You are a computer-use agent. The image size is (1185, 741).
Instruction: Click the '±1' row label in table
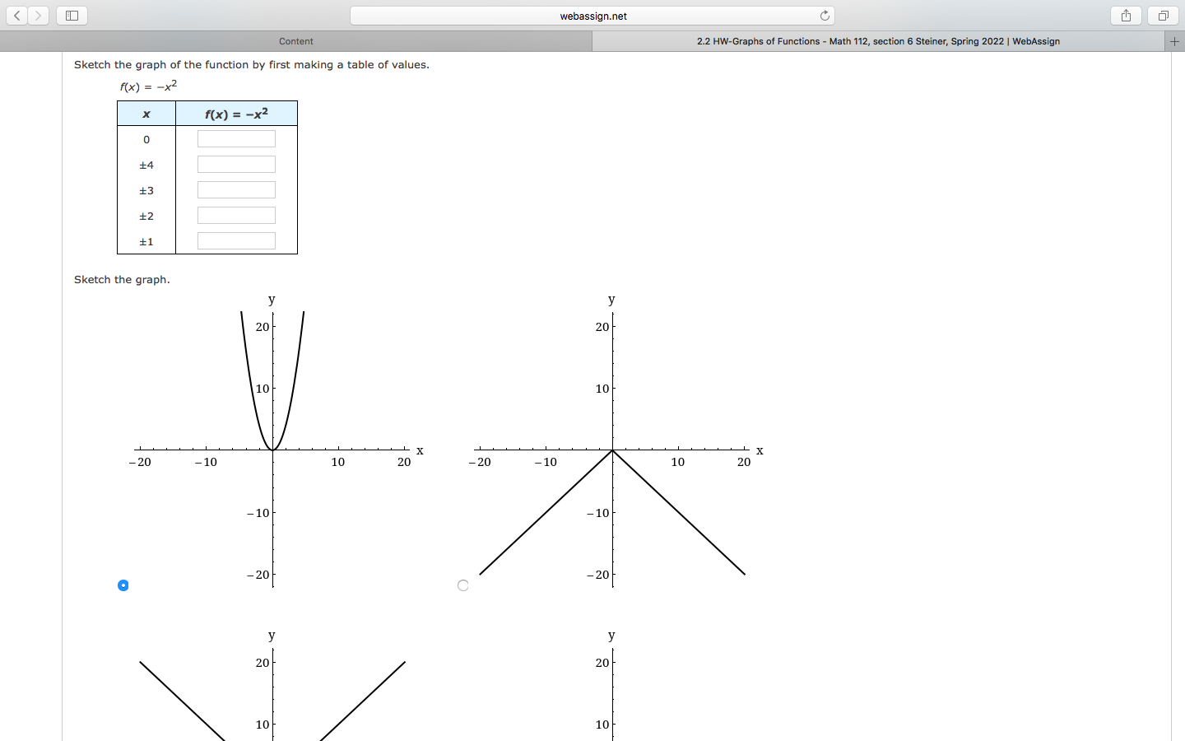(146, 241)
